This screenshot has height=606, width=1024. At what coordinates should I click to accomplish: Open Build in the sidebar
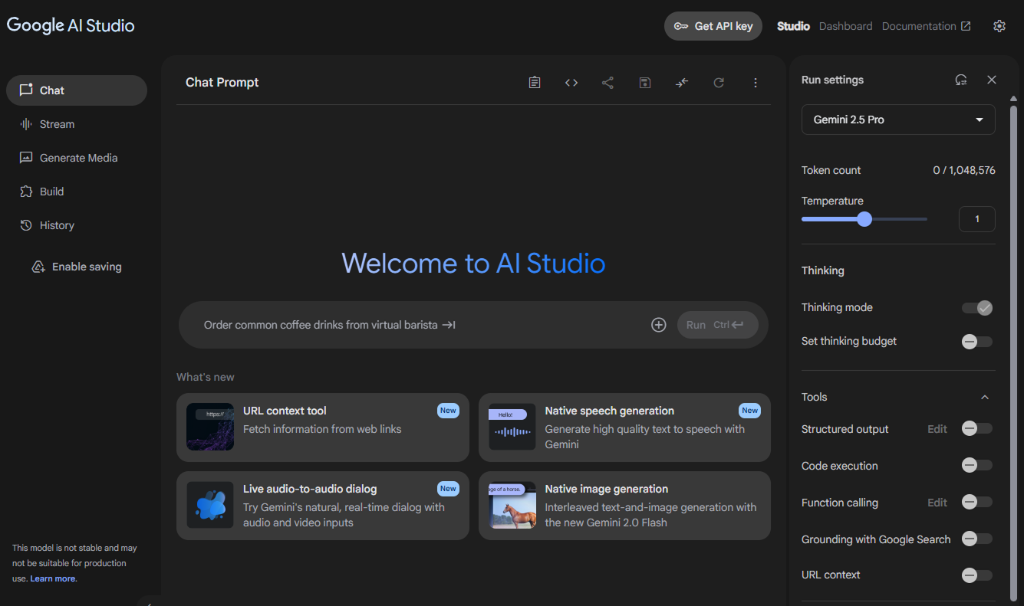(x=77, y=192)
